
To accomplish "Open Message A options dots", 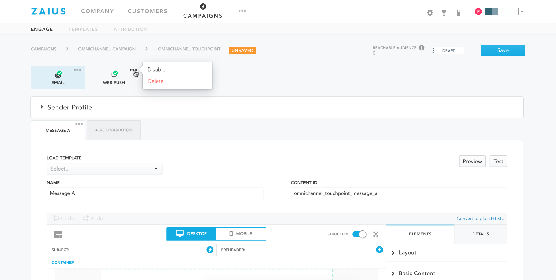I will [x=79, y=124].
